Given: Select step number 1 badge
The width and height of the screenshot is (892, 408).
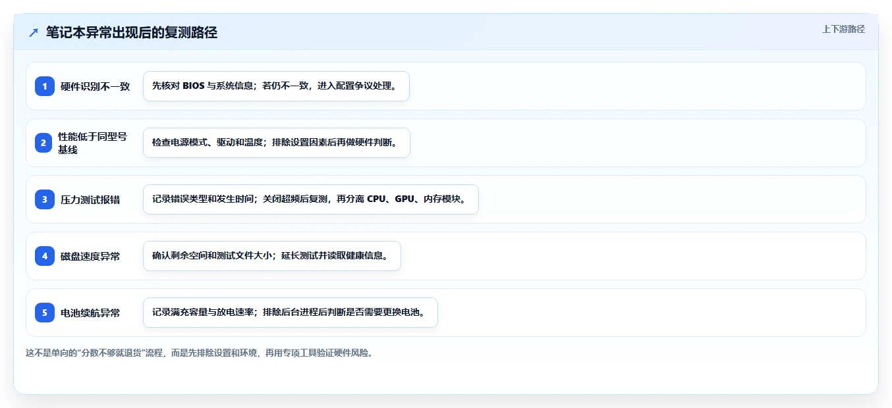Looking at the screenshot, I should click(x=45, y=86).
